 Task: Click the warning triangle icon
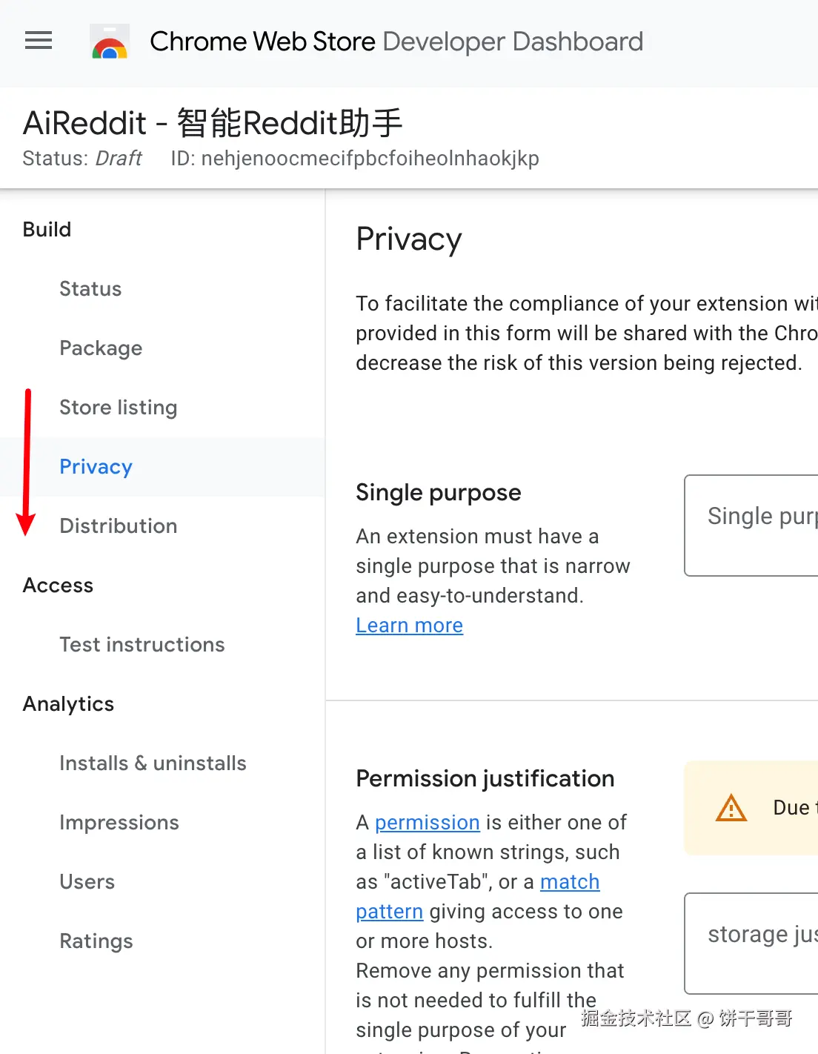(731, 808)
